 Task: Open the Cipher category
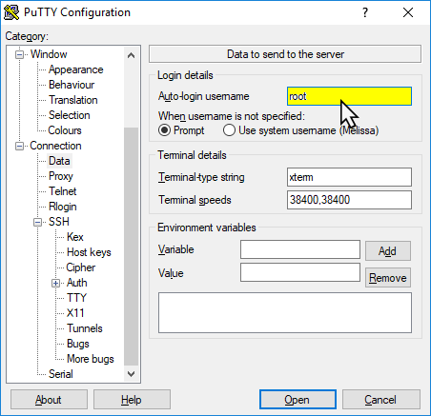point(81,267)
